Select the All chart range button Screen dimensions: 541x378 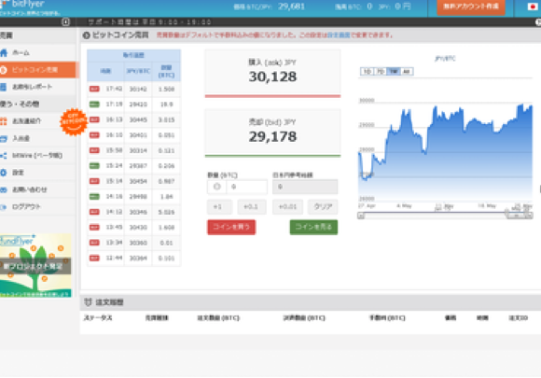pos(407,72)
